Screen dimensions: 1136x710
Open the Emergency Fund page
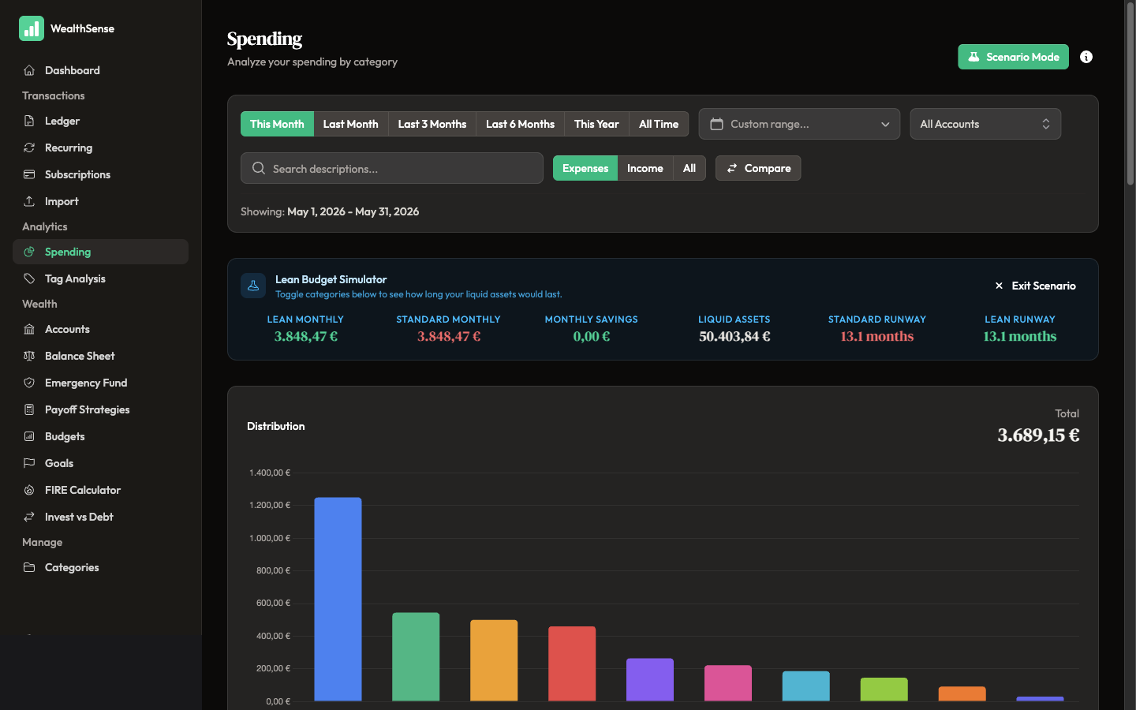pyautogui.click(x=100, y=383)
